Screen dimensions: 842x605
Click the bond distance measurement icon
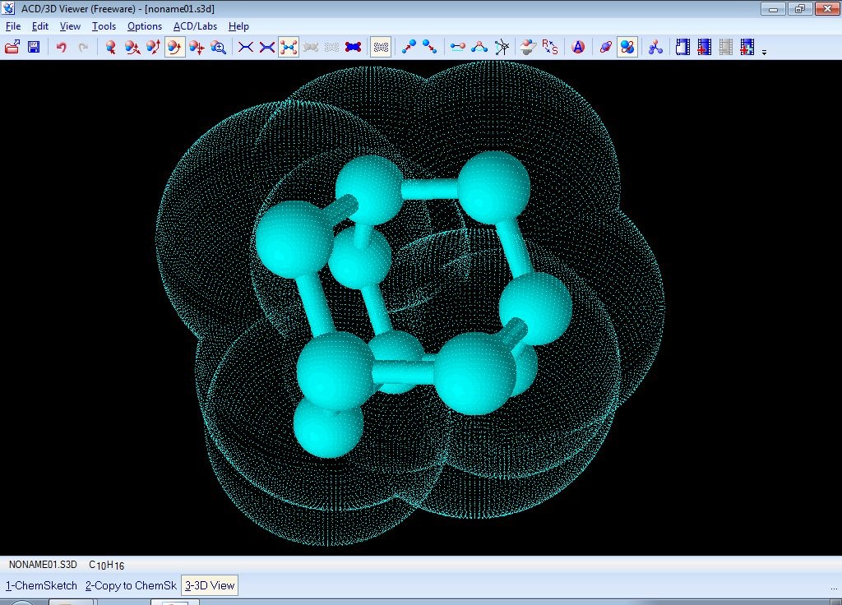tap(458, 47)
